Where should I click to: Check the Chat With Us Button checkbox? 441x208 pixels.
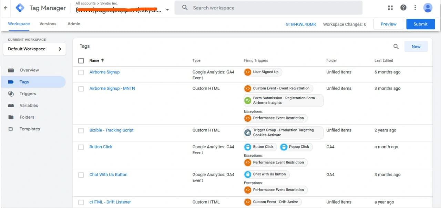point(81,175)
